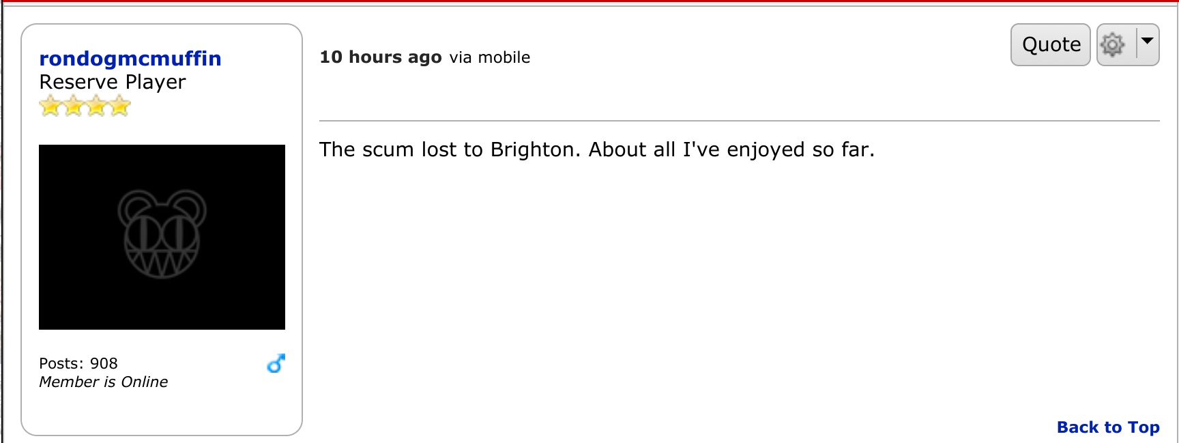Click the post text about Brighton
1179x443 pixels.
[597, 149]
